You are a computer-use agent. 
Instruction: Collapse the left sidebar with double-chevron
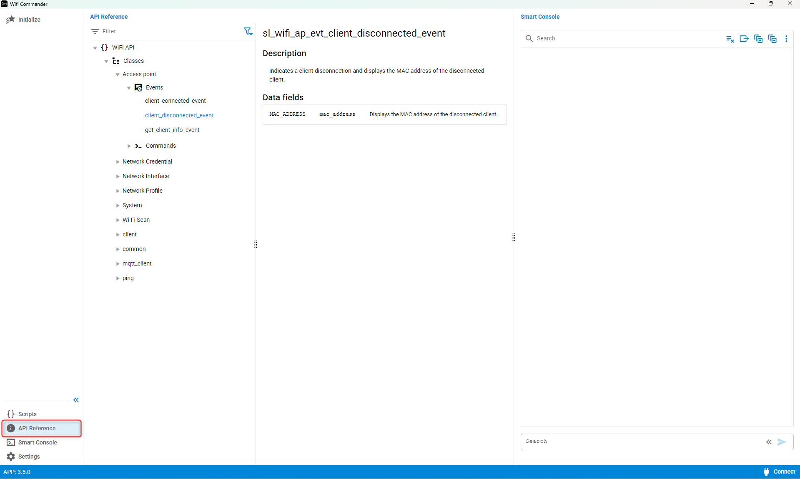[x=76, y=400]
